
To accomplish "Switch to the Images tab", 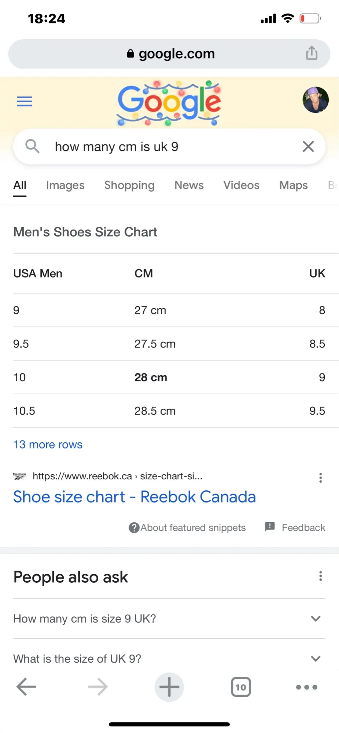I will [65, 185].
